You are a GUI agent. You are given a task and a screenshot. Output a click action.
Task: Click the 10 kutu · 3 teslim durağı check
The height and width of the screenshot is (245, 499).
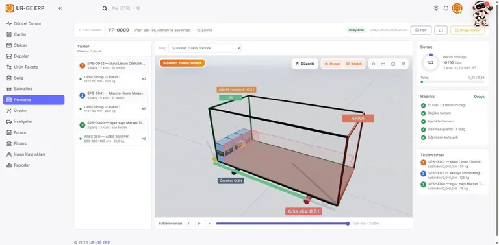pos(443,105)
